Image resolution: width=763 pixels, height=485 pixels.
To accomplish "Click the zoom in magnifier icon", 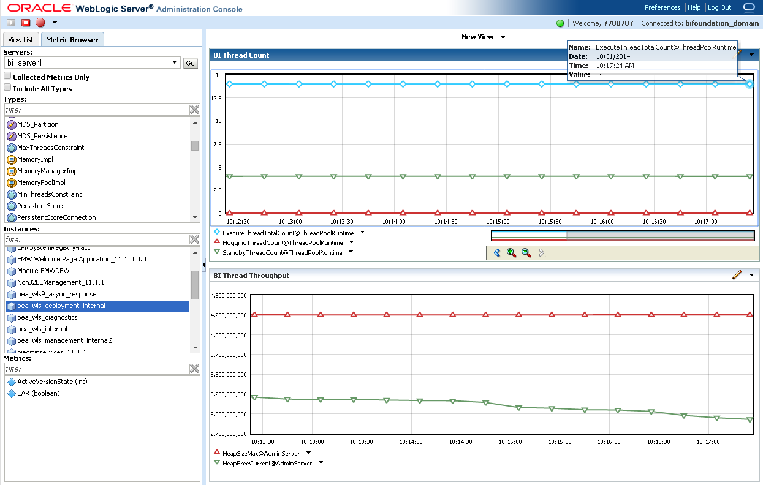I will click(x=512, y=252).
